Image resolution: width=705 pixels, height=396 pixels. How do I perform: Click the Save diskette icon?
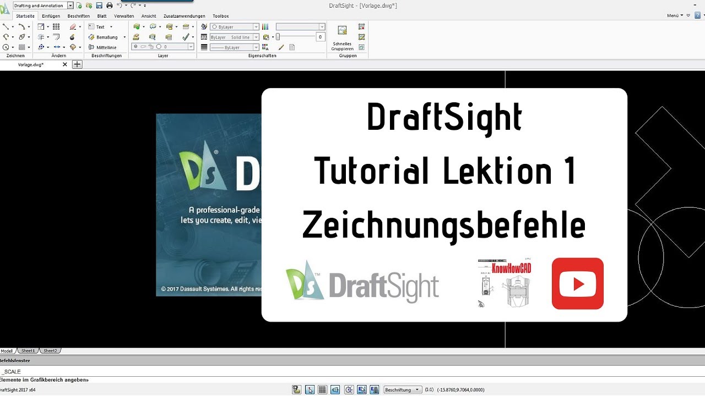99,5
